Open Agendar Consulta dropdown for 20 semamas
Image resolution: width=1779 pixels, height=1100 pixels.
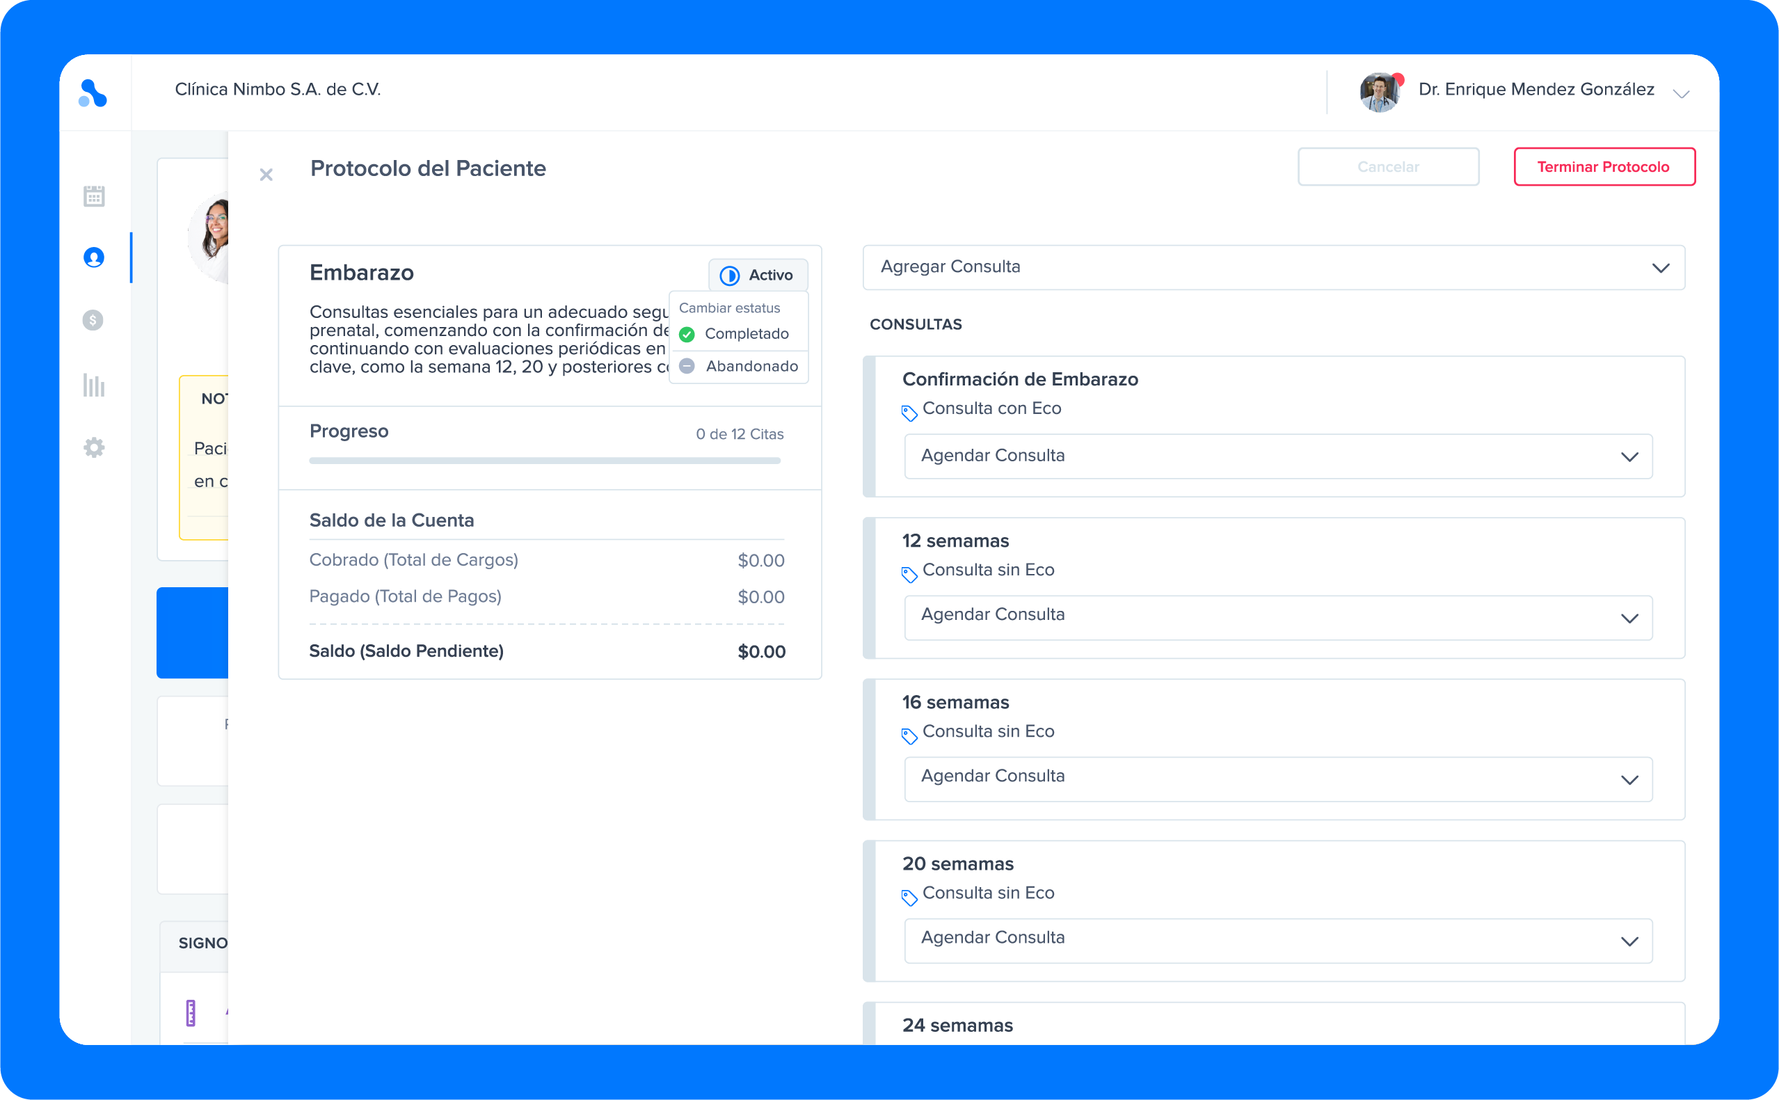1277,940
